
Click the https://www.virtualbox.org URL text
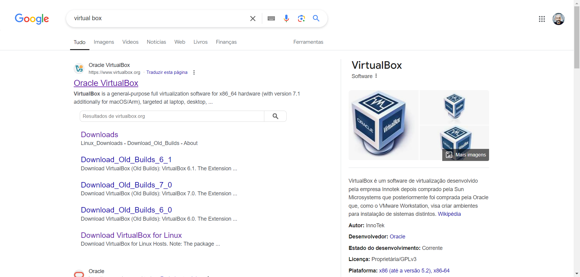114,72
